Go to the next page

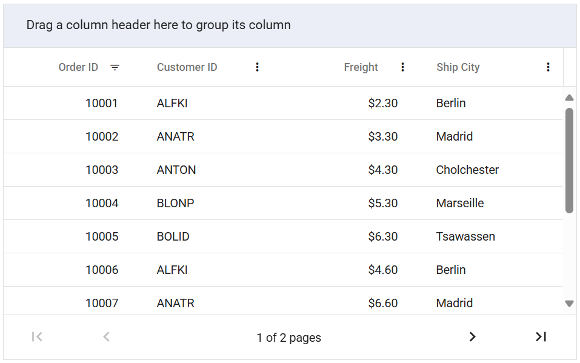pos(472,337)
